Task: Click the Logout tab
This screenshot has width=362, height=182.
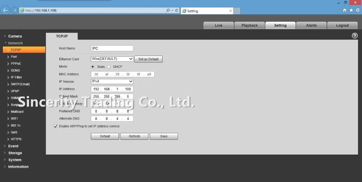Action: pos(342,25)
